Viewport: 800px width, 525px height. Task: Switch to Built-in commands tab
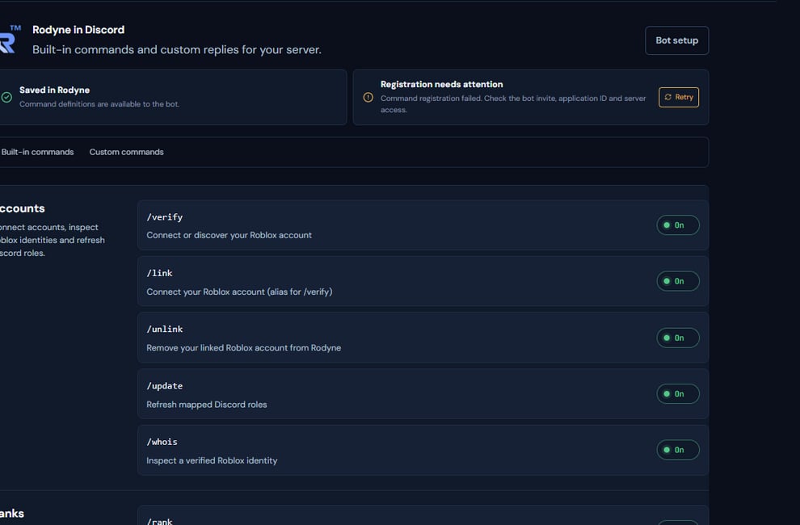coord(37,152)
